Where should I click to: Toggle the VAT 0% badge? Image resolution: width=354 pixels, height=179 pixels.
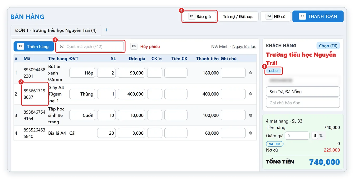click(x=275, y=144)
